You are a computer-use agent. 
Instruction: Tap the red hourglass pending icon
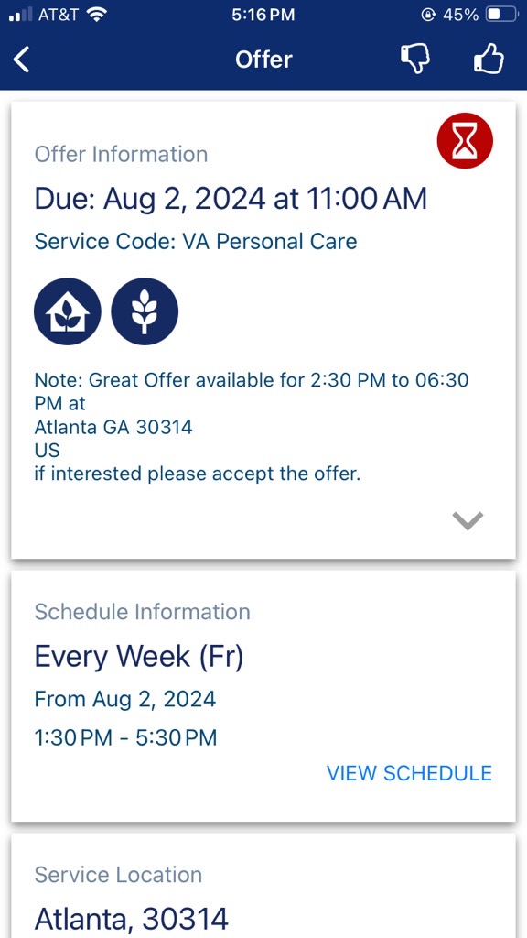[465, 140]
